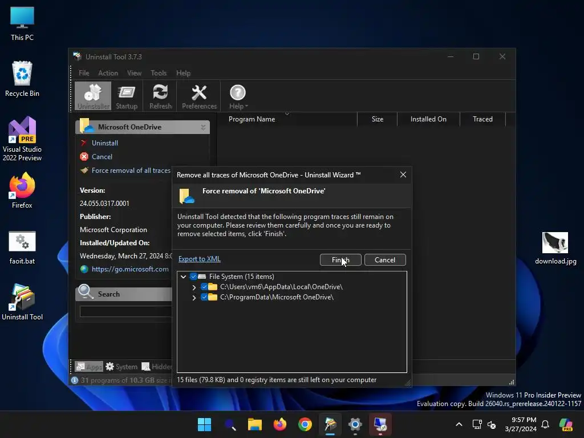584x438 pixels.
Task: Switch to the Hidden tab
Action: pos(156,367)
